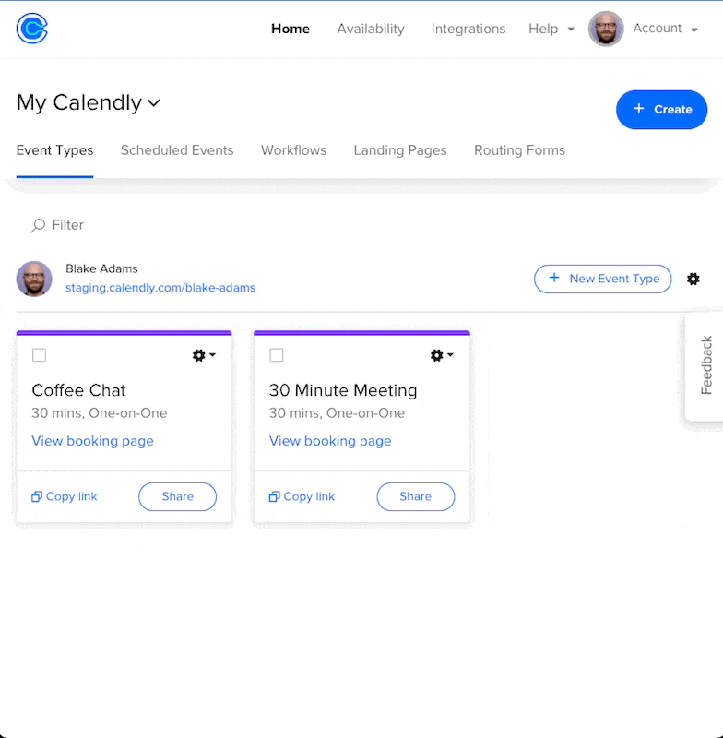Open the Help dropdown menu
Viewport: 723px width, 738px height.
(551, 29)
